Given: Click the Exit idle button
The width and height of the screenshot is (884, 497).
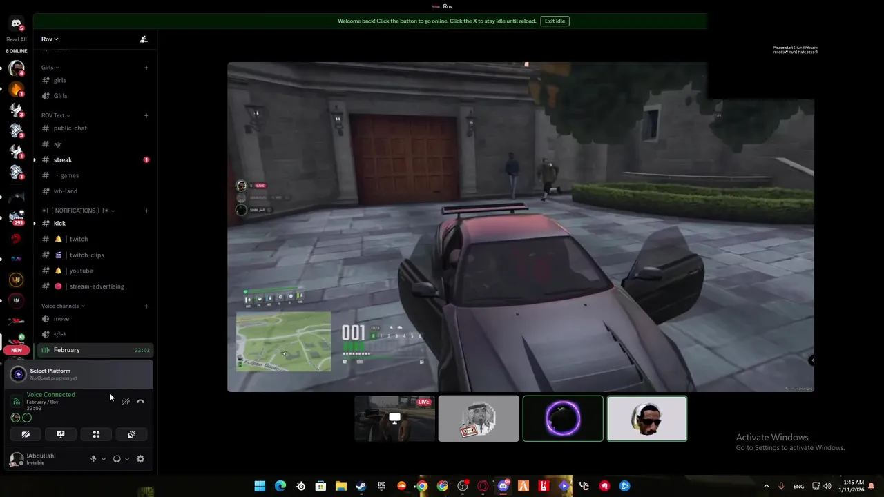Looking at the screenshot, I should [x=555, y=21].
